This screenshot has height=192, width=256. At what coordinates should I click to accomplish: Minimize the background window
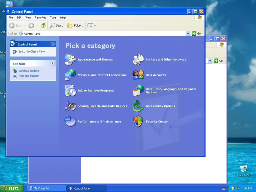(212, 39)
